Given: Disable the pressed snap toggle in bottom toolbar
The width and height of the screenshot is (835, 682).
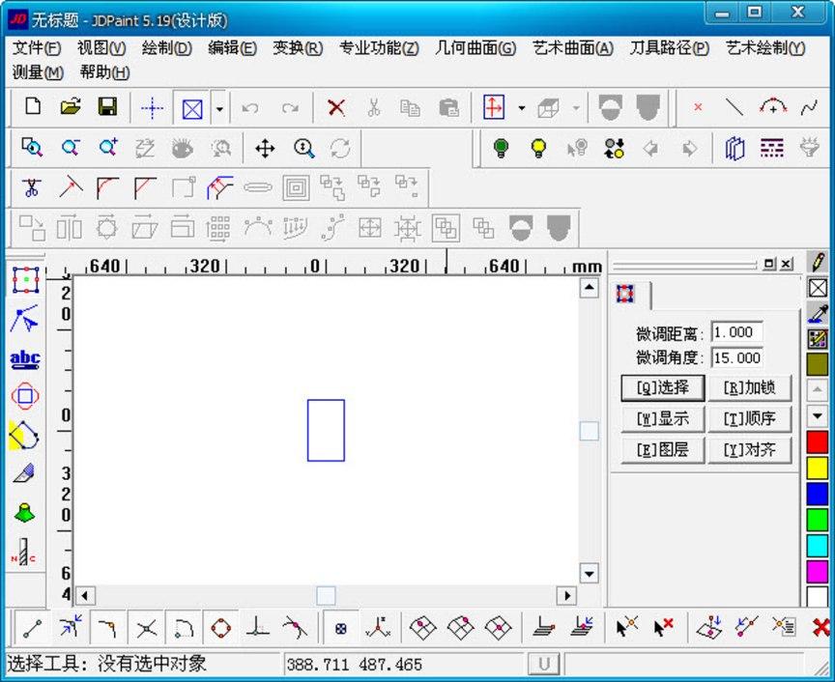Looking at the screenshot, I should pyautogui.click(x=340, y=628).
